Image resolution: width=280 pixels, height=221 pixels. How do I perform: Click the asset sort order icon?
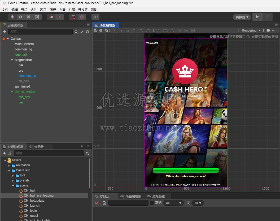(10, 153)
